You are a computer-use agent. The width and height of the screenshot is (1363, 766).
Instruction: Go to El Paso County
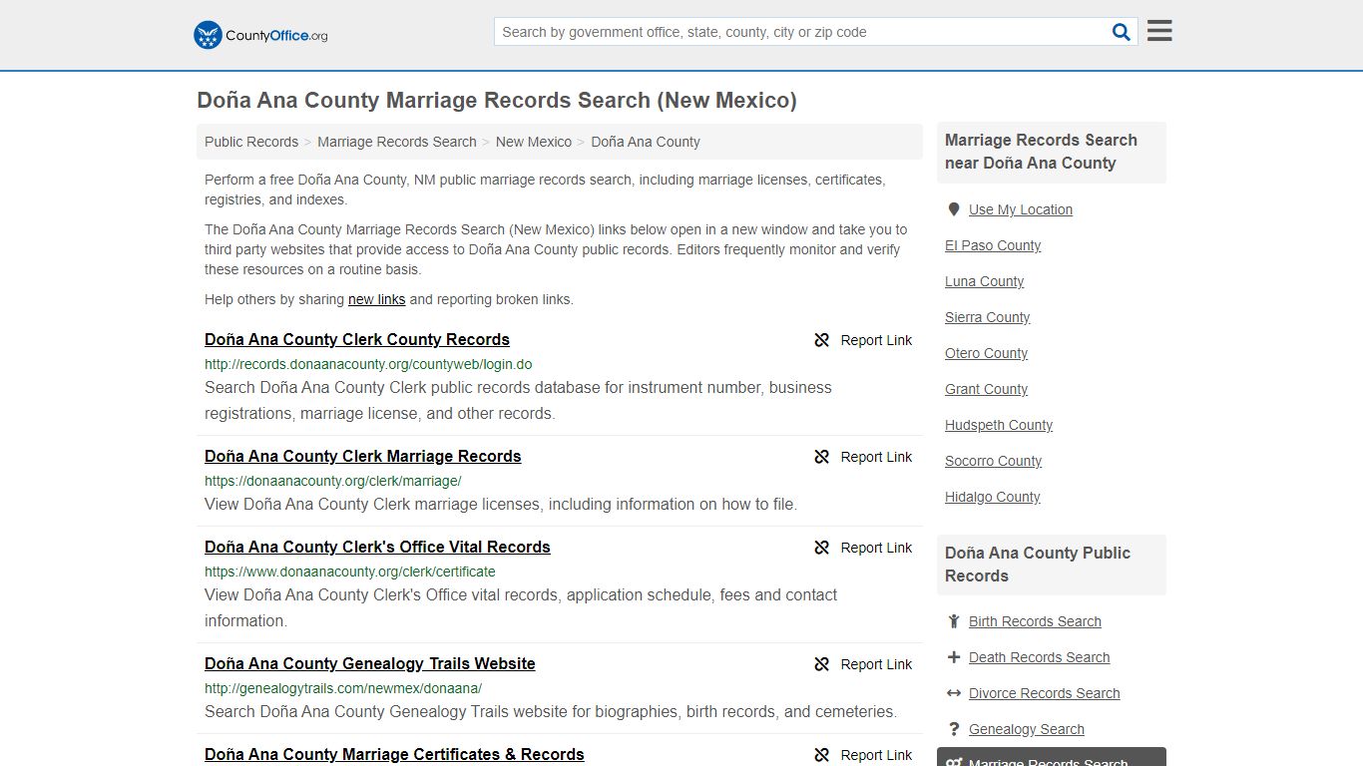point(993,245)
